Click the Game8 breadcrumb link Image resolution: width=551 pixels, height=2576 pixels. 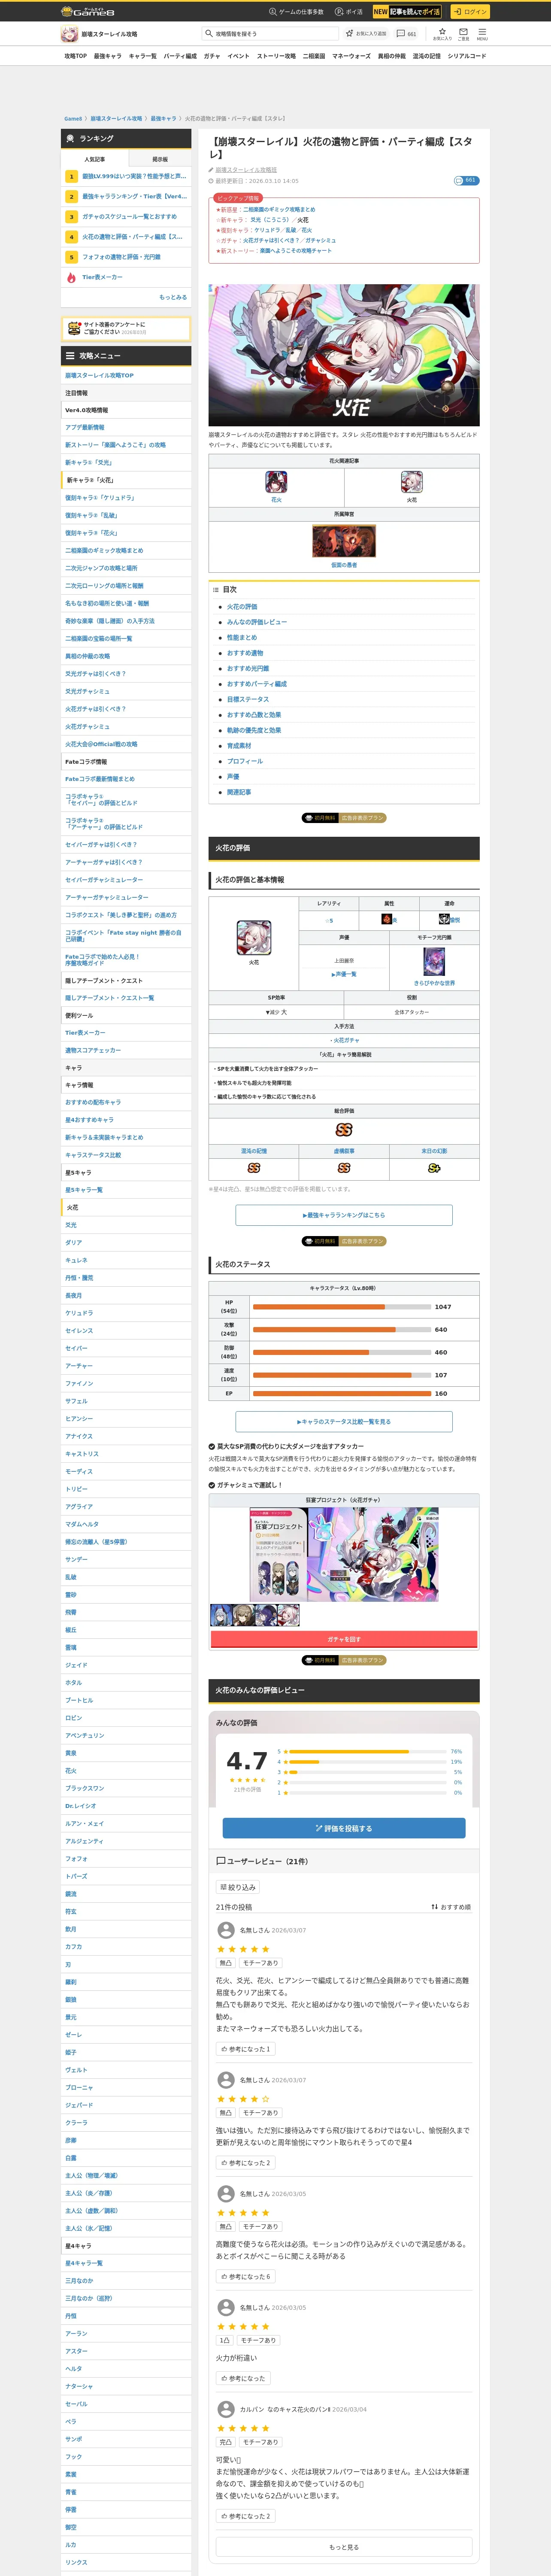point(73,118)
